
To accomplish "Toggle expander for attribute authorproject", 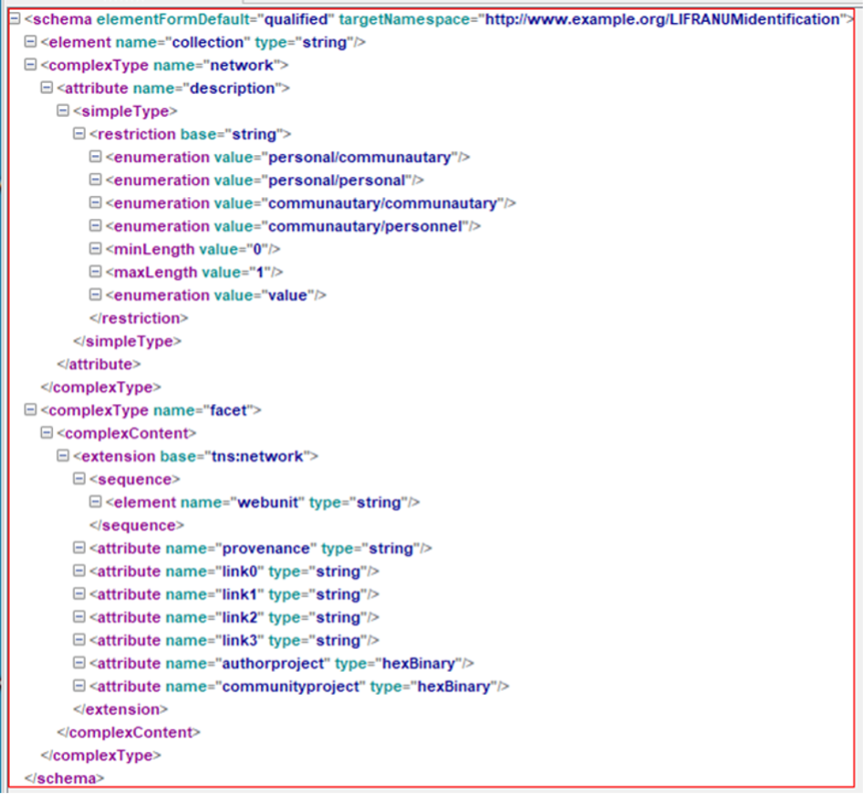I will 79,663.
